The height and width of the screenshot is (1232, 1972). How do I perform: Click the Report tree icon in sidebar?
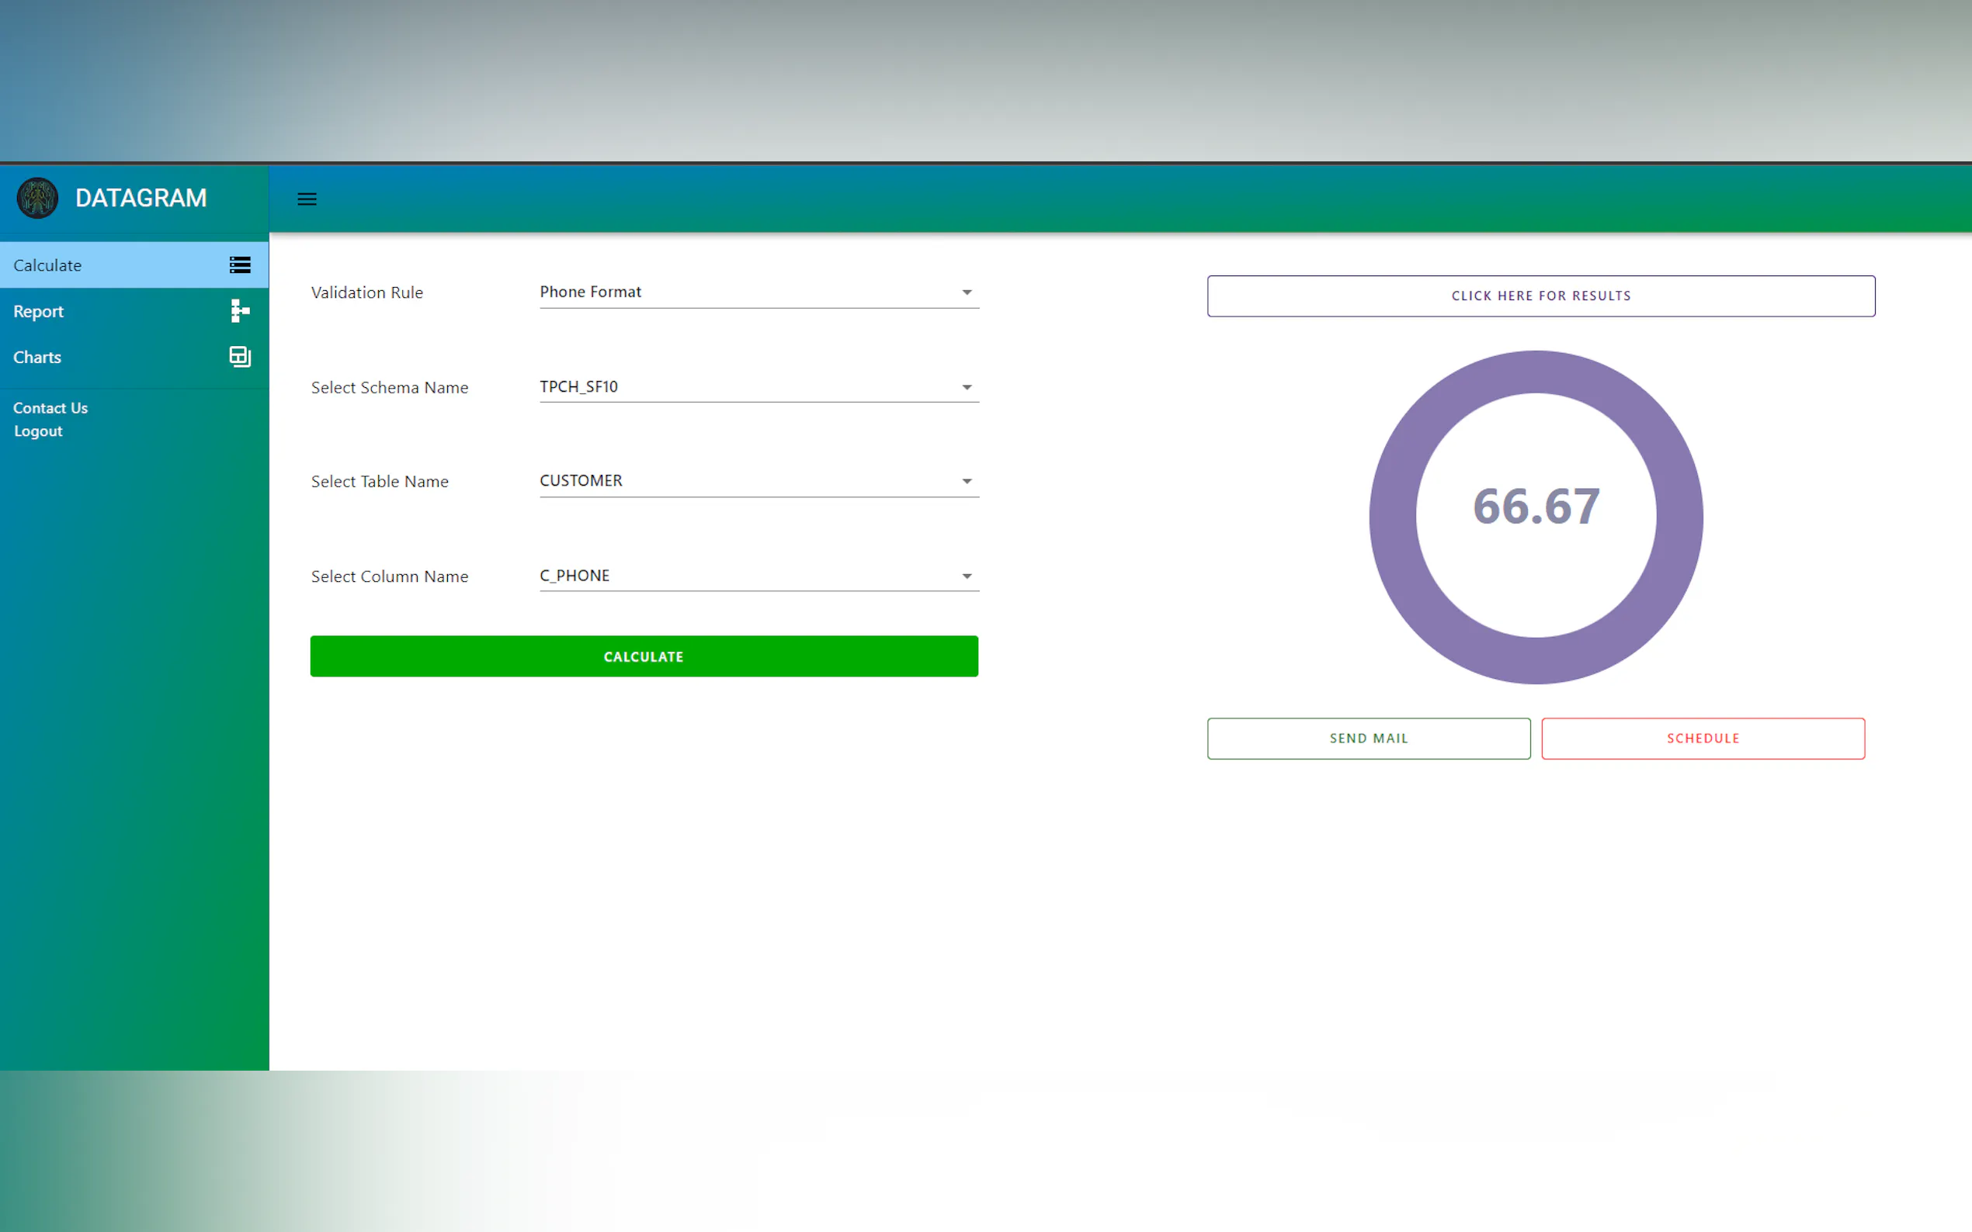(240, 310)
